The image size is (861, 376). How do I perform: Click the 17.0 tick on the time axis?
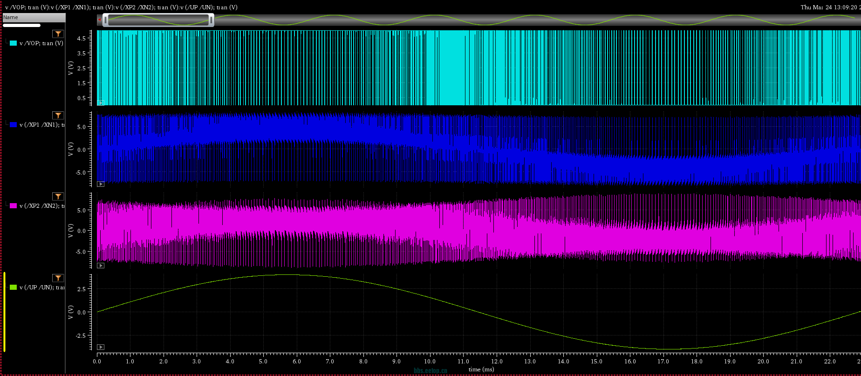[x=663, y=361]
